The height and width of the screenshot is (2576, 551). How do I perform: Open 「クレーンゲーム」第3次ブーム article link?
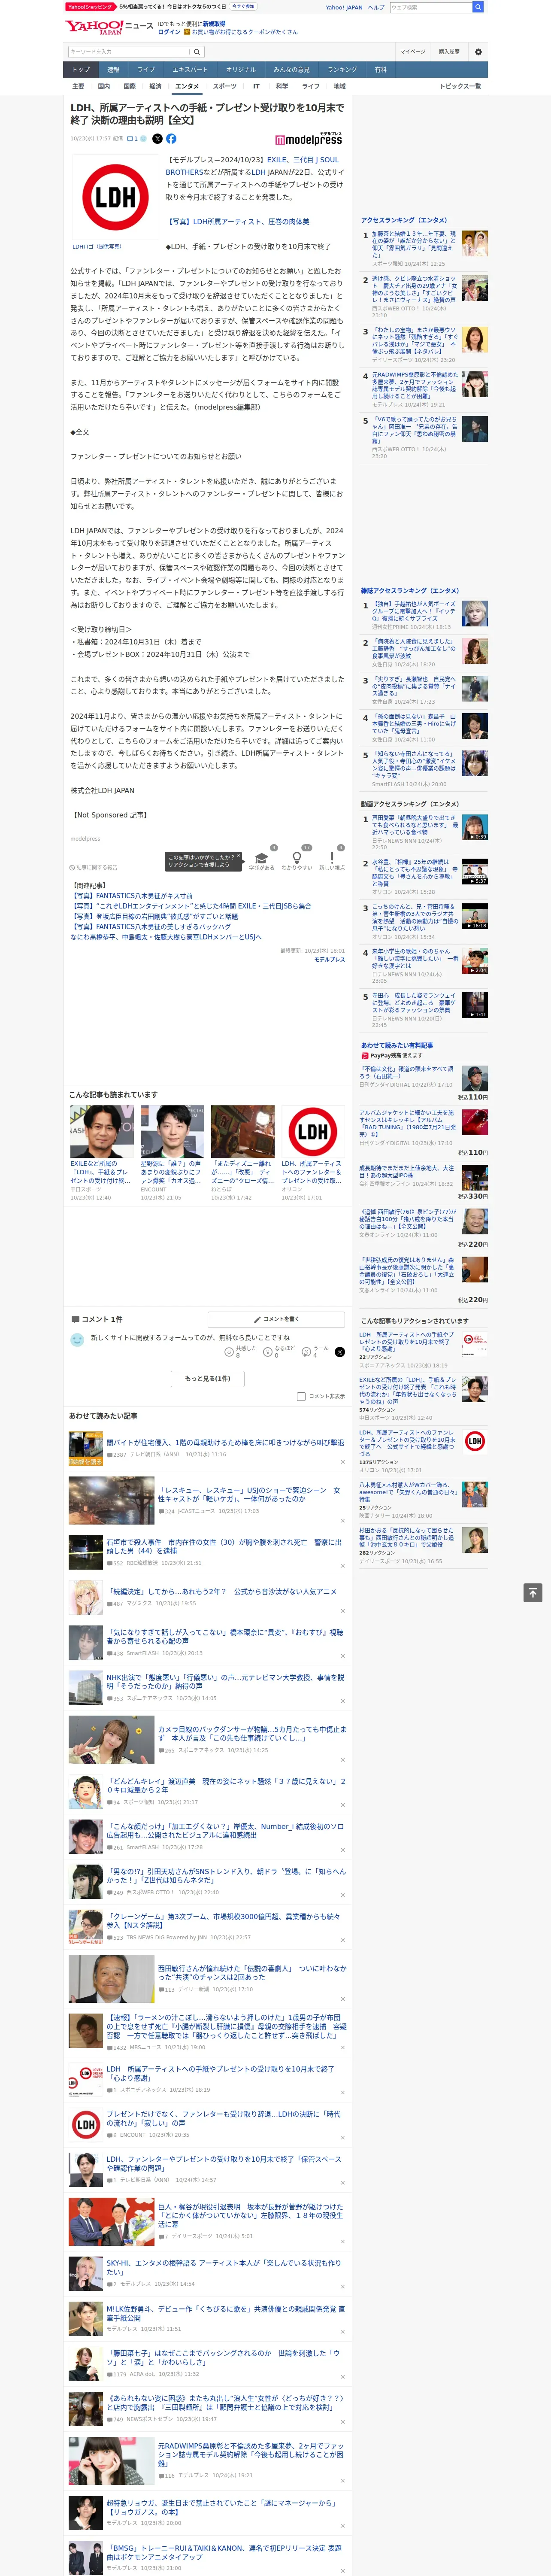[224, 1921]
